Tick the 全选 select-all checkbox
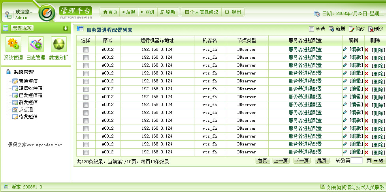Image resolution: width=386 pixels, height=192 pixels. [311, 29]
